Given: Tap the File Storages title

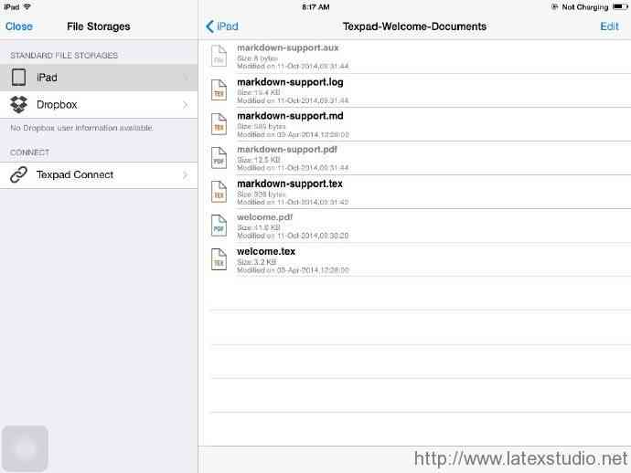Looking at the screenshot, I should point(99,26).
